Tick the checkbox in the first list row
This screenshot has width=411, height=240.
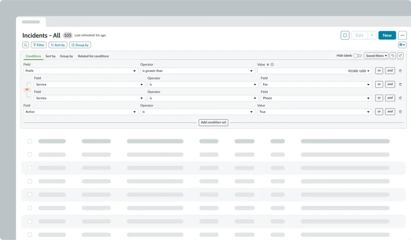tap(30, 141)
